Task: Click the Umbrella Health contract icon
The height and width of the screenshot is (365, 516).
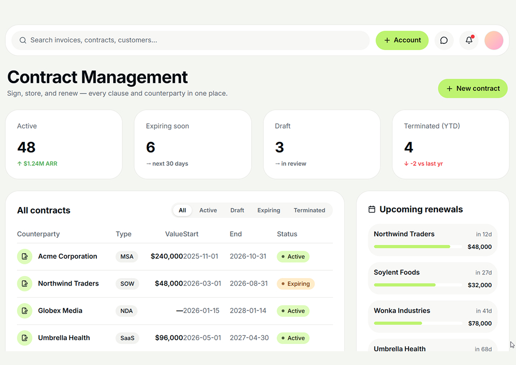Action: pyautogui.click(x=25, y=337)
